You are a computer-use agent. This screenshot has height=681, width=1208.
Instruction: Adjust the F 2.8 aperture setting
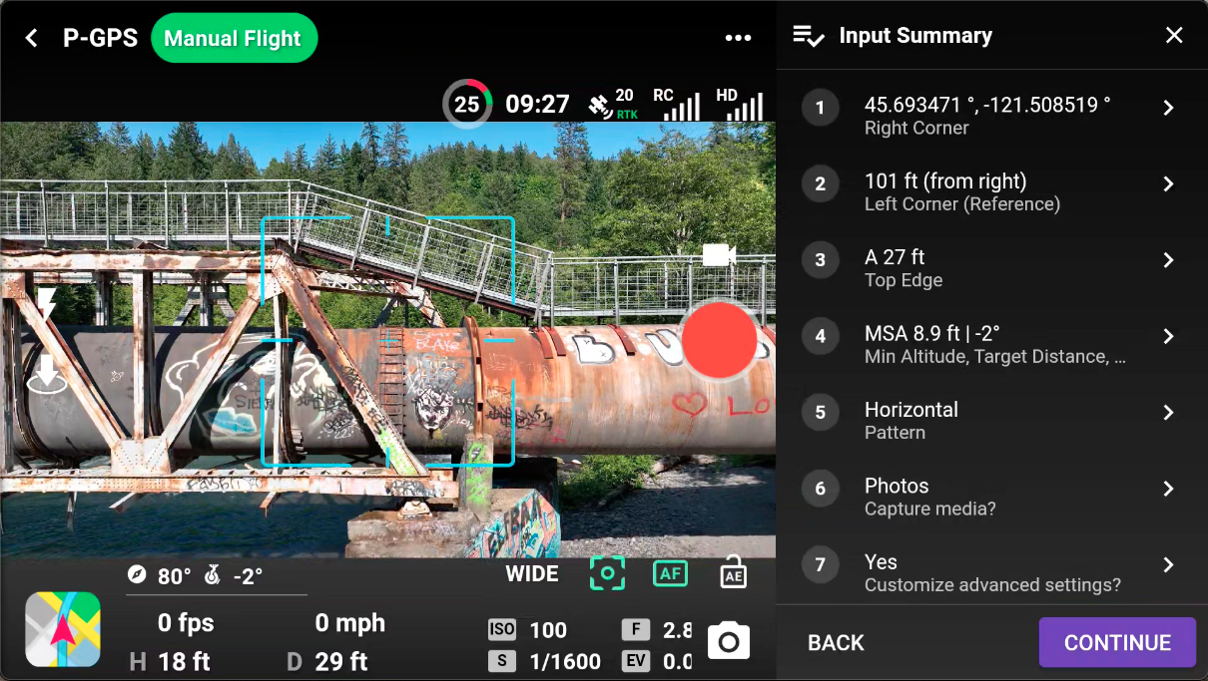click(657, 630)
